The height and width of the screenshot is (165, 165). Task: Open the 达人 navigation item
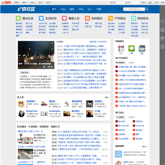point(90,9)
